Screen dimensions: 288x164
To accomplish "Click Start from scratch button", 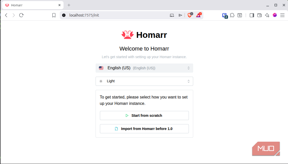I will tap(144, 116).
